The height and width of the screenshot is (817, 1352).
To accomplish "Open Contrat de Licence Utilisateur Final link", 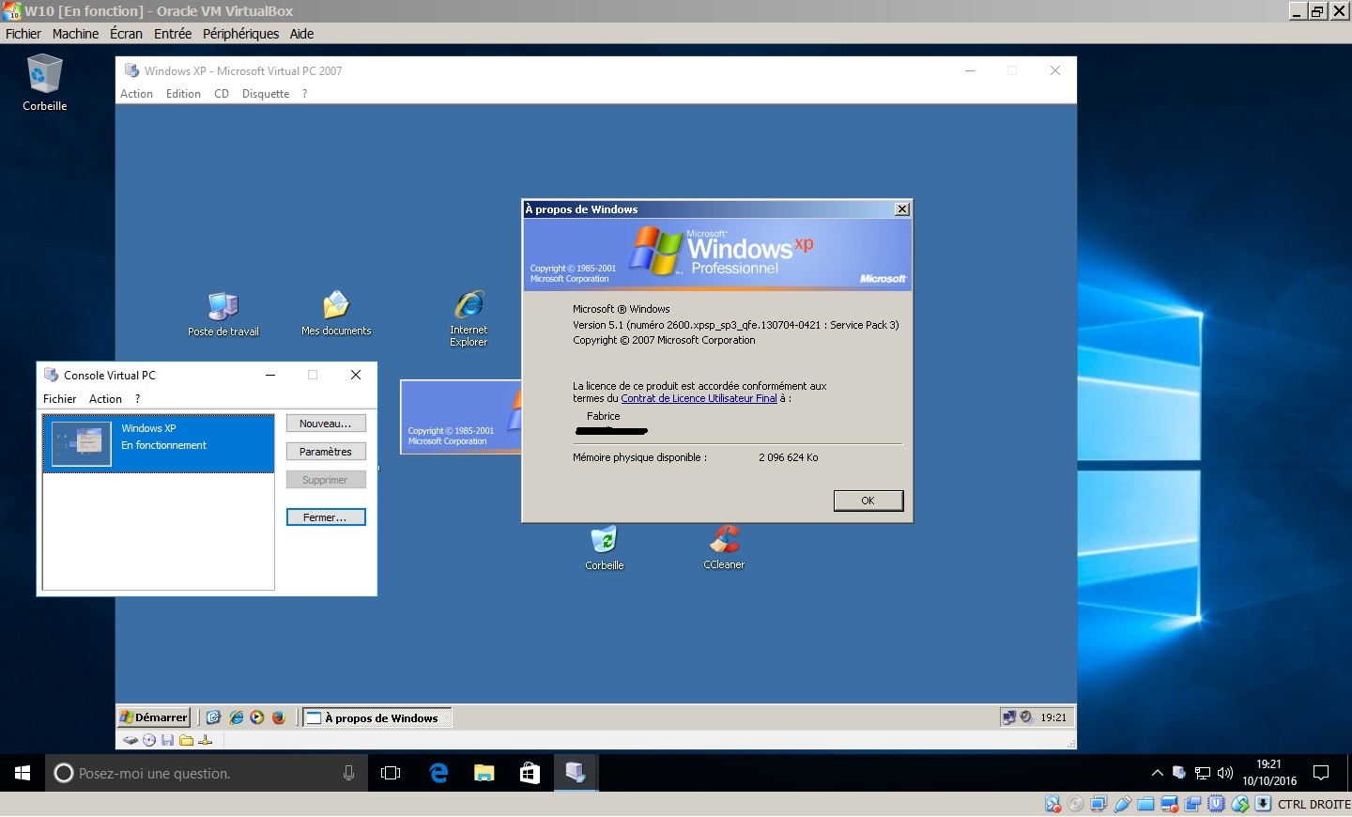I will pos(699,398).
